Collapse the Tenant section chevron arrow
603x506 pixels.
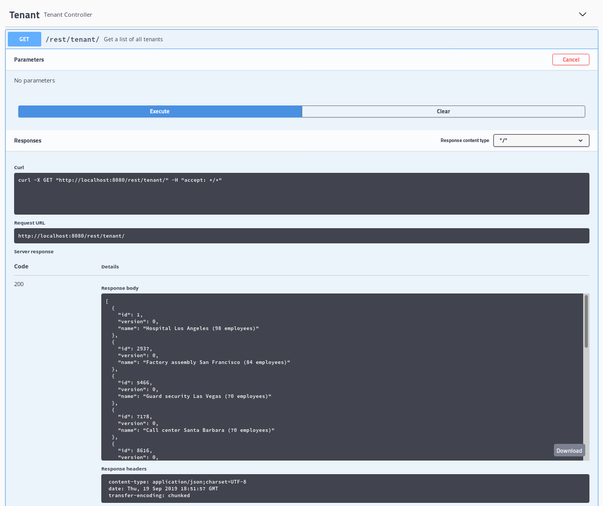[x=583, y=15]
